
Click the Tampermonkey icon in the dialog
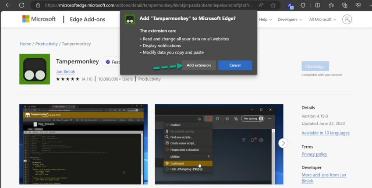point(130,19)
